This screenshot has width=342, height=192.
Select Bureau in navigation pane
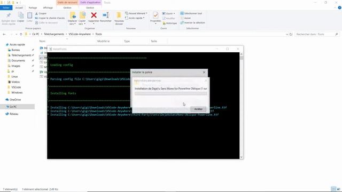(x=15, y=50)
